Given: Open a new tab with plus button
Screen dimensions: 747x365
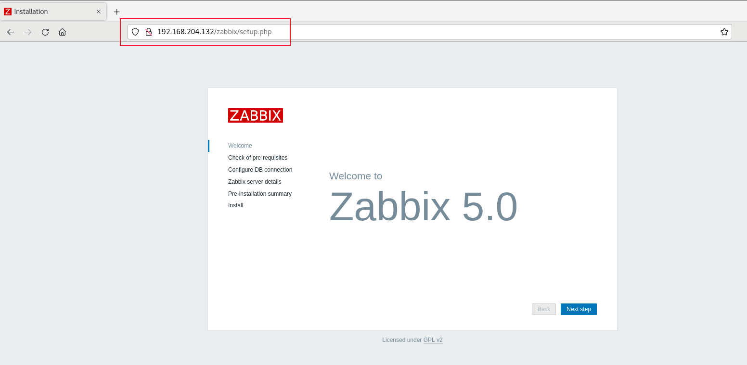Looking at the screenshot, I should click(116, 12).
